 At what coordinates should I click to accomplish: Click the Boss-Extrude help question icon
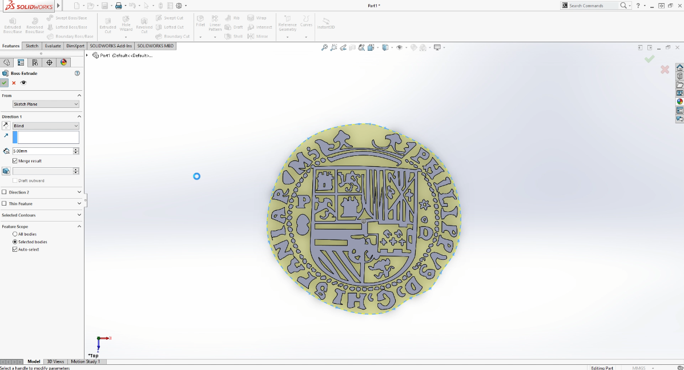click(x=77, y=73)
